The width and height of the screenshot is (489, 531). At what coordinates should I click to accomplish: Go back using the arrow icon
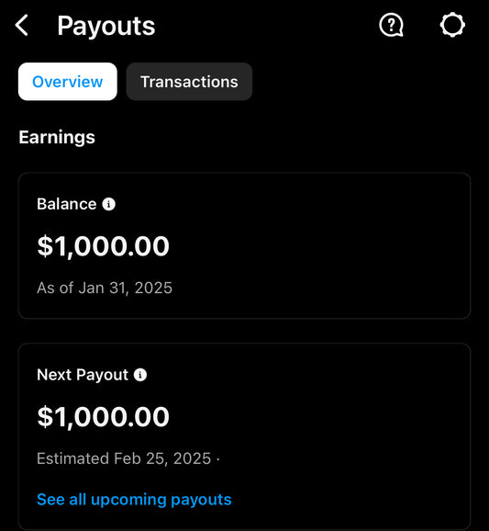22,26
